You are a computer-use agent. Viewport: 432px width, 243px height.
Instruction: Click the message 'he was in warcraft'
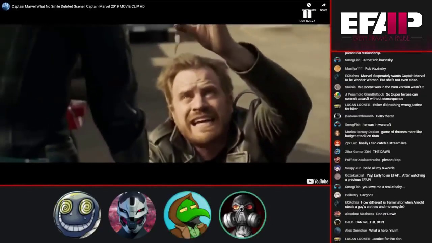pos(377,125)
